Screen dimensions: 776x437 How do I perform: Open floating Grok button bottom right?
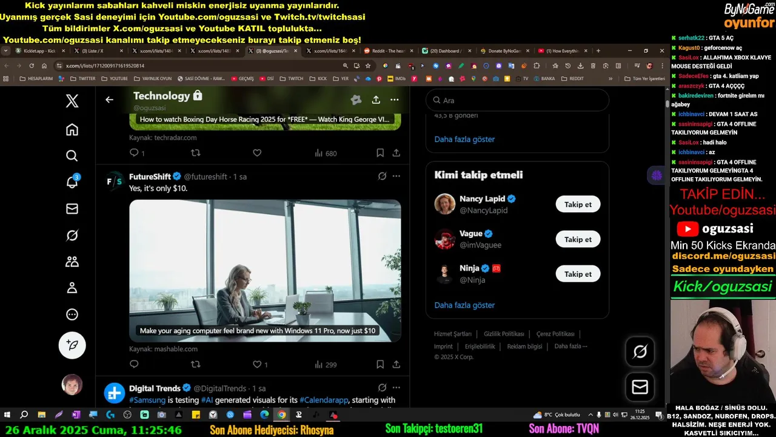coord(640,351)
